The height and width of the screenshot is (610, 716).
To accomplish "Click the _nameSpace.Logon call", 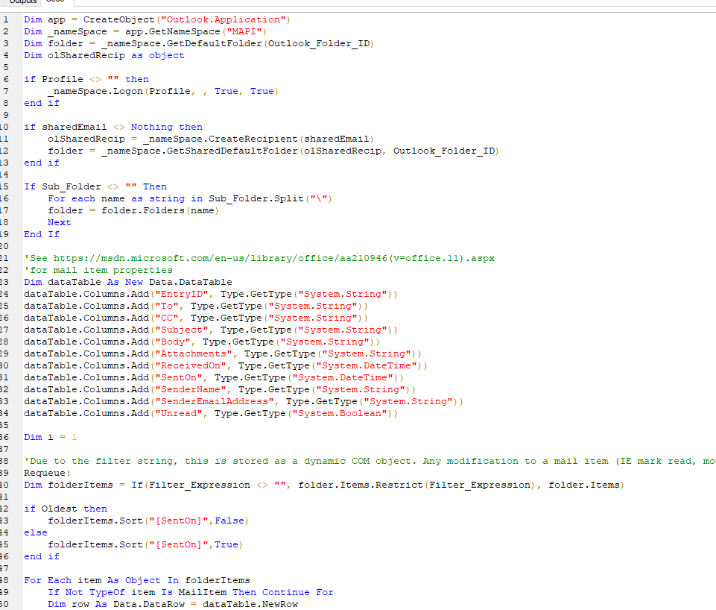I will point(163,91).
